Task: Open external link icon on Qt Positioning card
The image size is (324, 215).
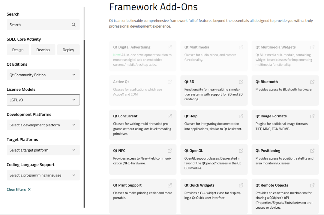Action: click(x=312, y=151)
